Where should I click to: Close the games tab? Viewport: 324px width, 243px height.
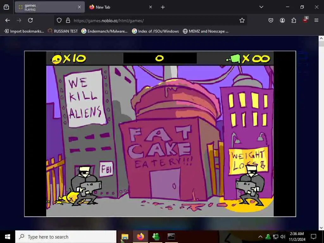[79, 7]
